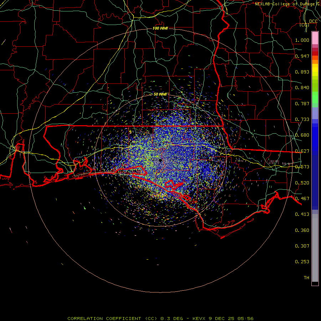Click the 0.520 color scale value
This screenshot has width=321, height=321.
(302, 183)
